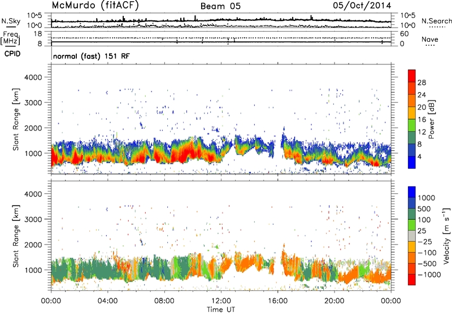The image size is (452, 313).
Task: Click the power colorbar light green 12–16 dB segment
Action: pos(412,125)
